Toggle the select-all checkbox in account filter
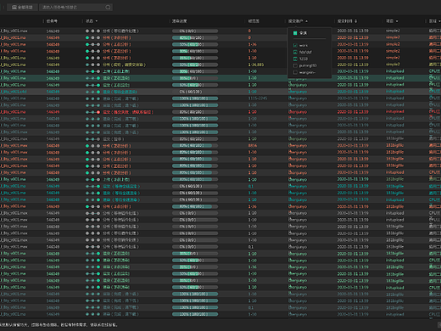The image size is (441, 331). pyautogui.click(x=295, y=33)
